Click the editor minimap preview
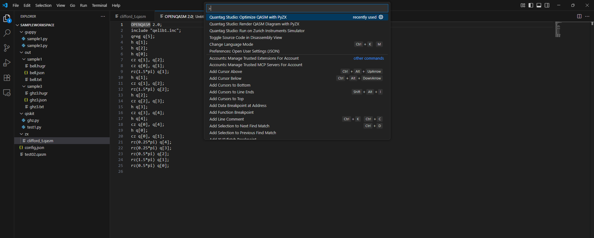The image size is (594, 238). pyautogui.click(x=558, y=30)
